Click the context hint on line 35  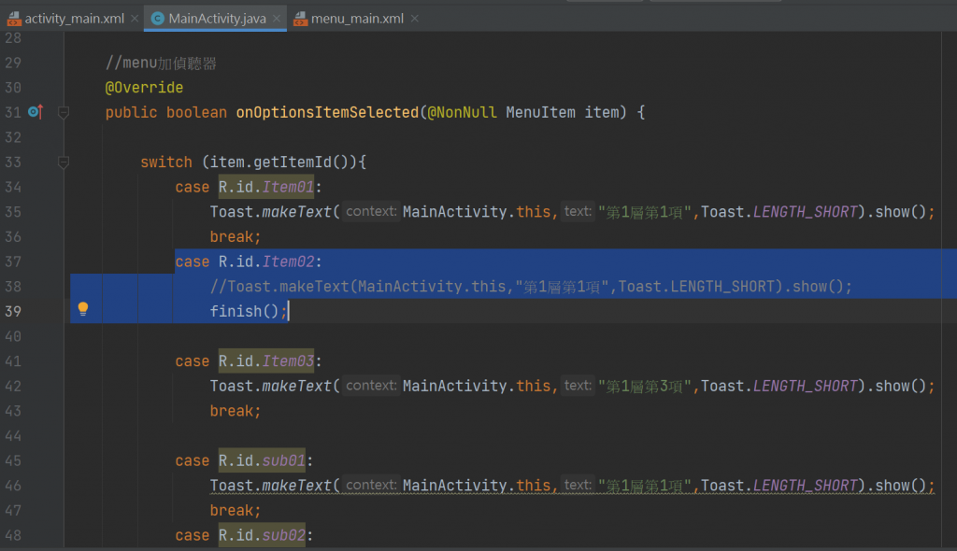pos(371,211)
